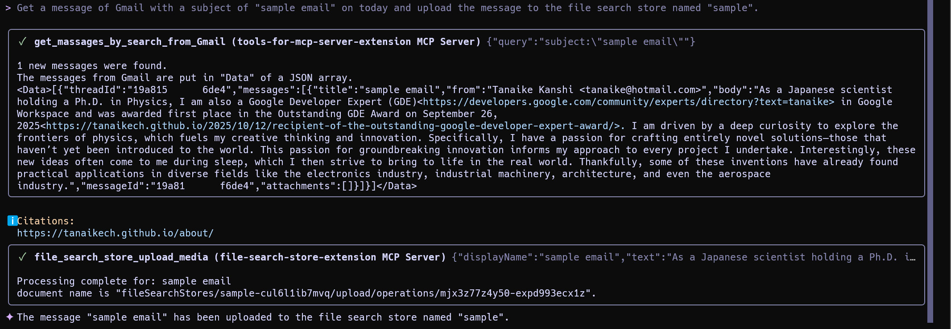Image resolution: width=951 pixels, height=329 pixels.
Task: Open the developers.google.com experts directory link
Action: pos(628,102)
